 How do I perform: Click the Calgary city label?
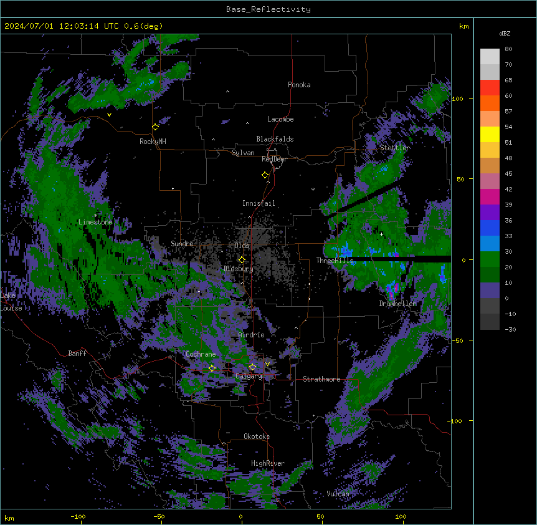tap(249, 376)
